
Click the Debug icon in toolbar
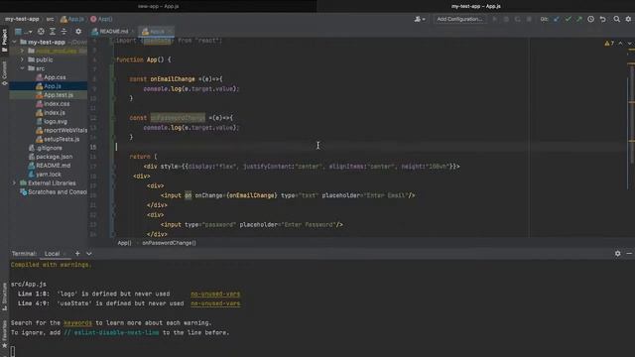(506, 19)
